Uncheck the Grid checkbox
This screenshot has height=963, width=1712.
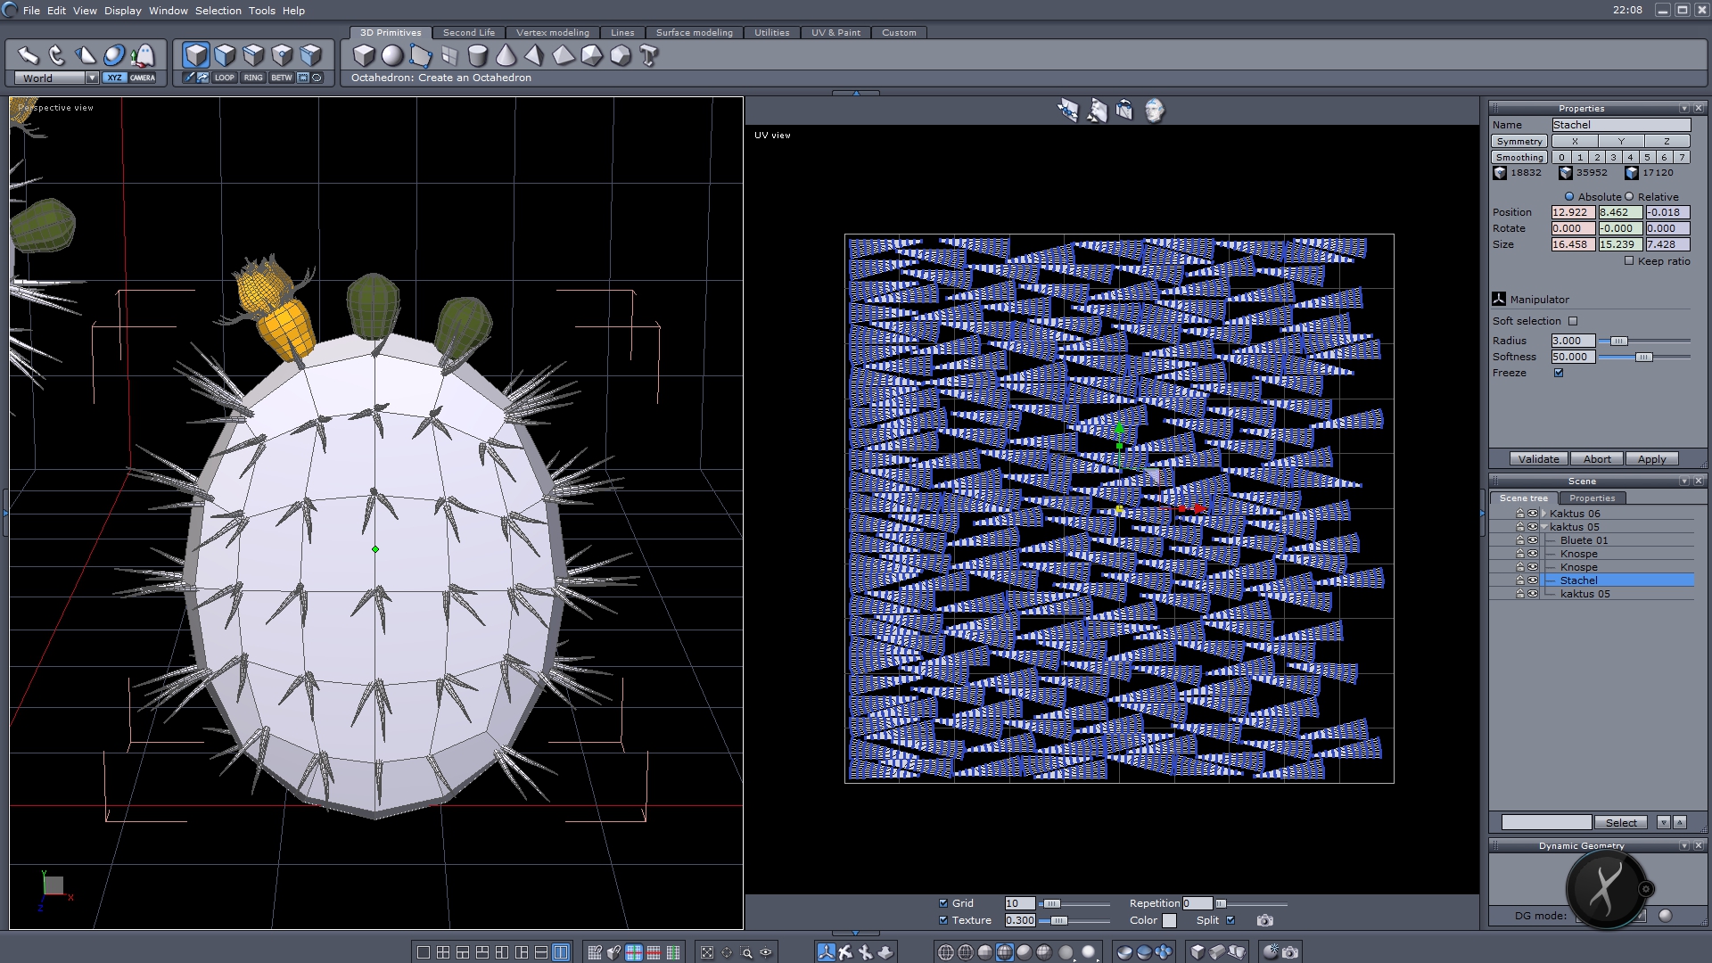943,903
